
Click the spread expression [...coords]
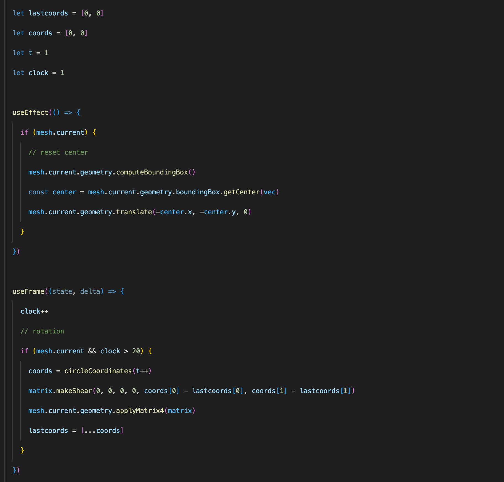[102, 431]
